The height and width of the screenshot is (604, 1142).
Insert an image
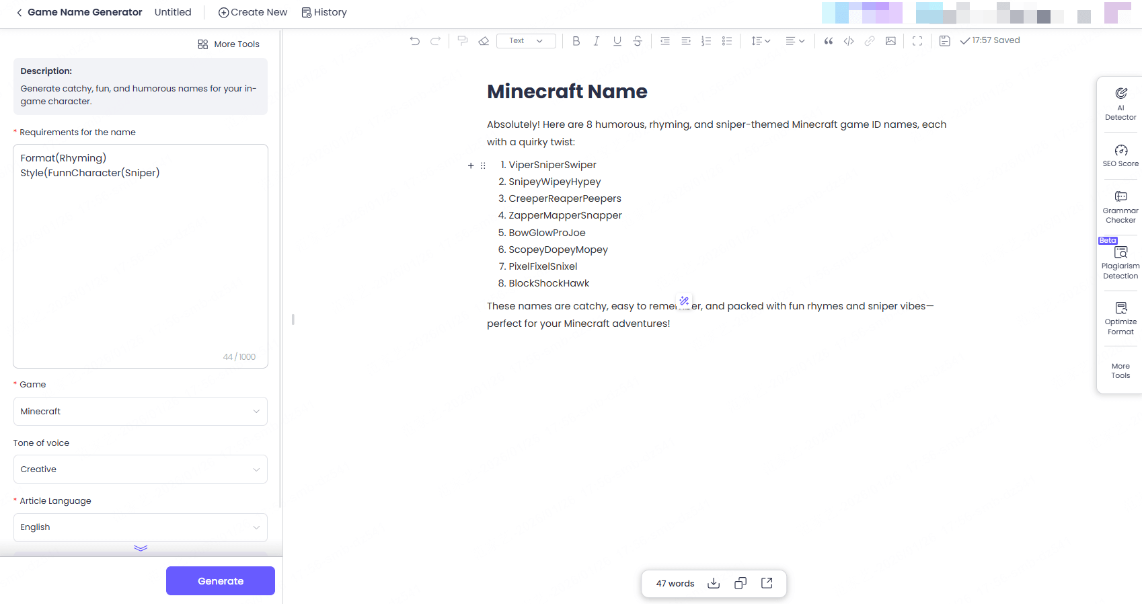pyautogui.click(x=890, y=41)
